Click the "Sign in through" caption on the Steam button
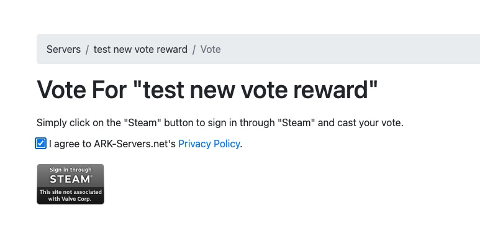 (70, 170)
